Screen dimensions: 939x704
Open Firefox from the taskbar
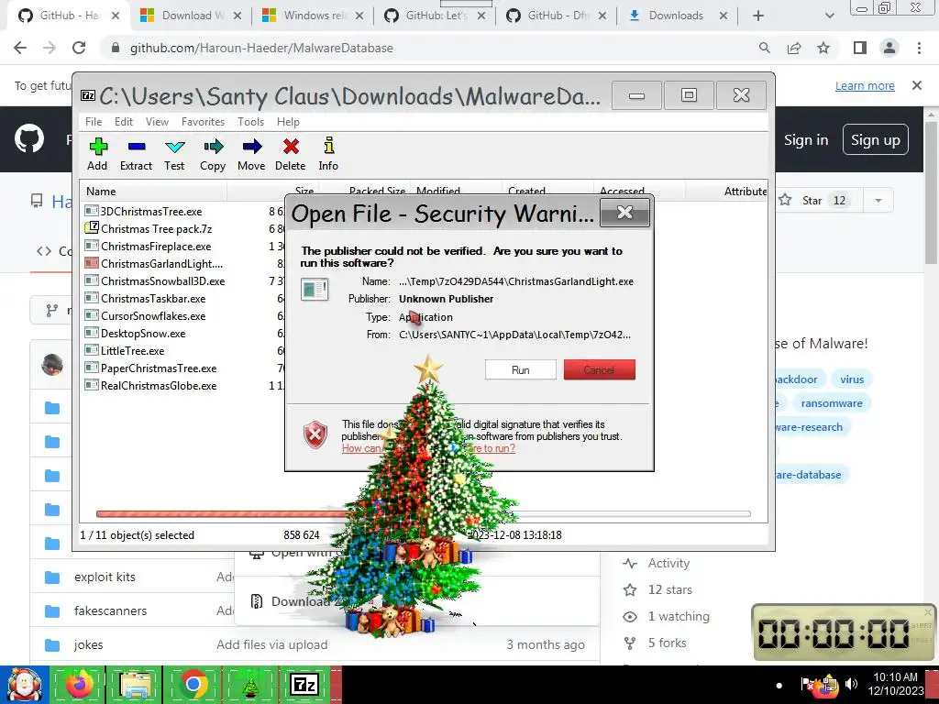click(x=79, y=685)
